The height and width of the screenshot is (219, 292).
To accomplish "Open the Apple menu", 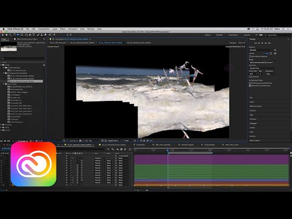I will [3, 29].
